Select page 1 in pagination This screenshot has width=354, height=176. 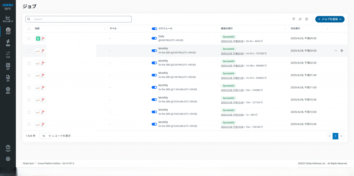pos(335,136)
